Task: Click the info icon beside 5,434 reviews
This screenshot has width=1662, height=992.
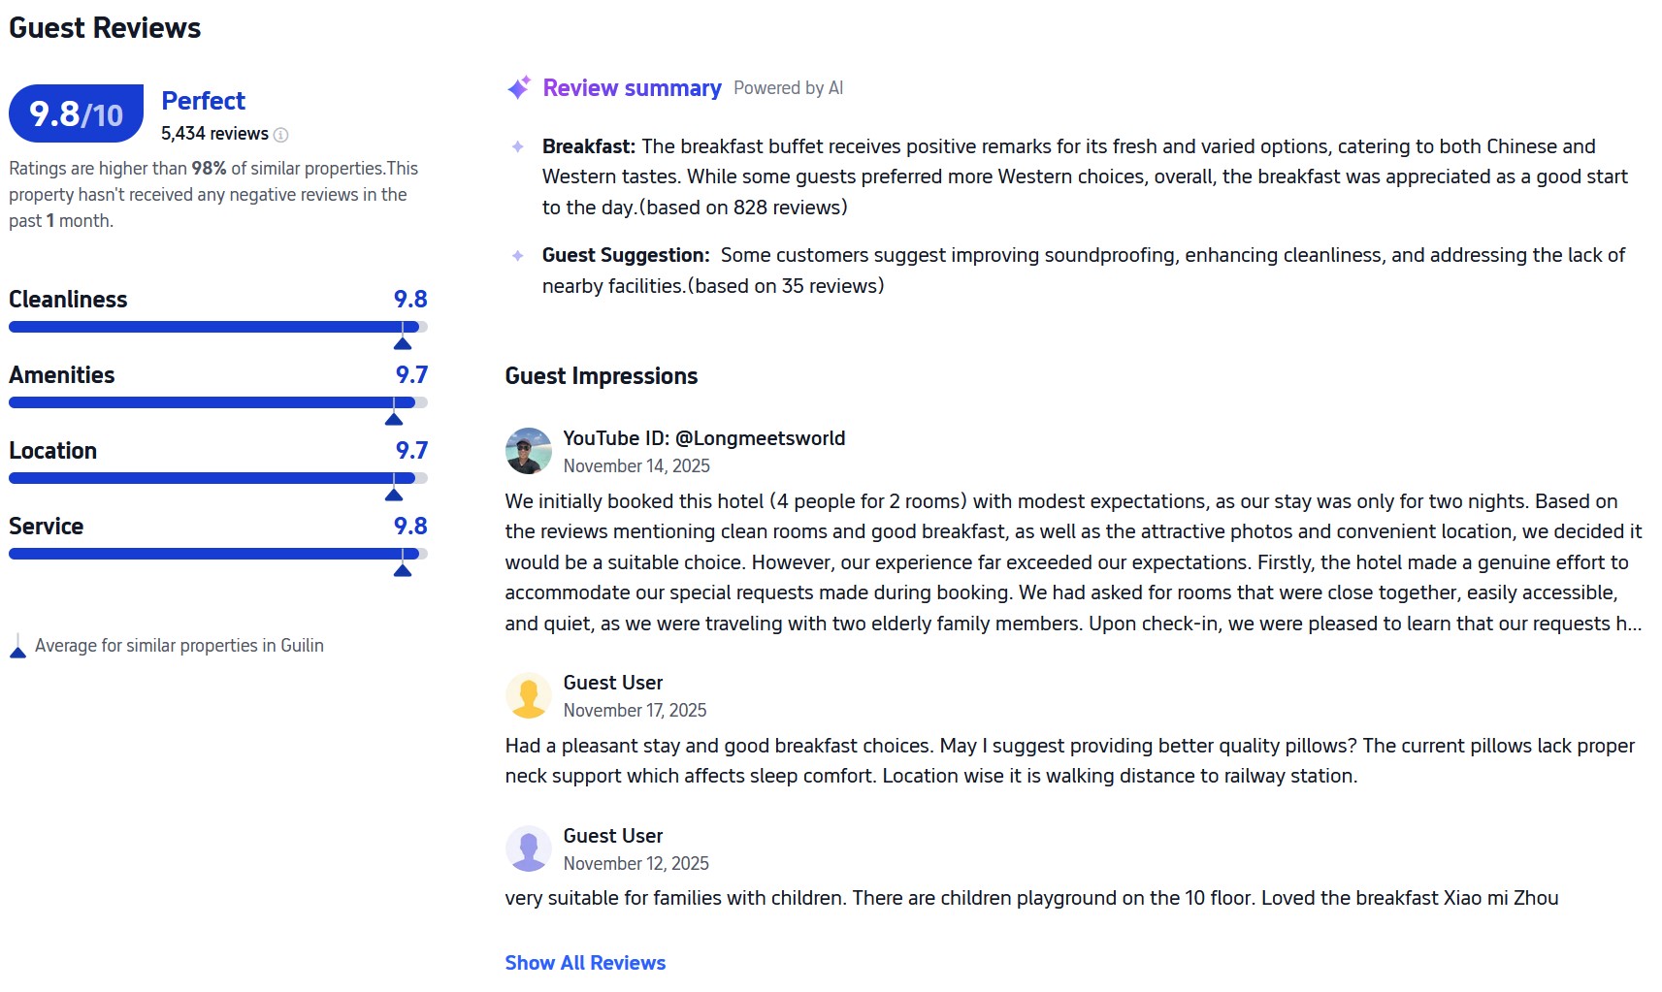Action: (281, 135)
